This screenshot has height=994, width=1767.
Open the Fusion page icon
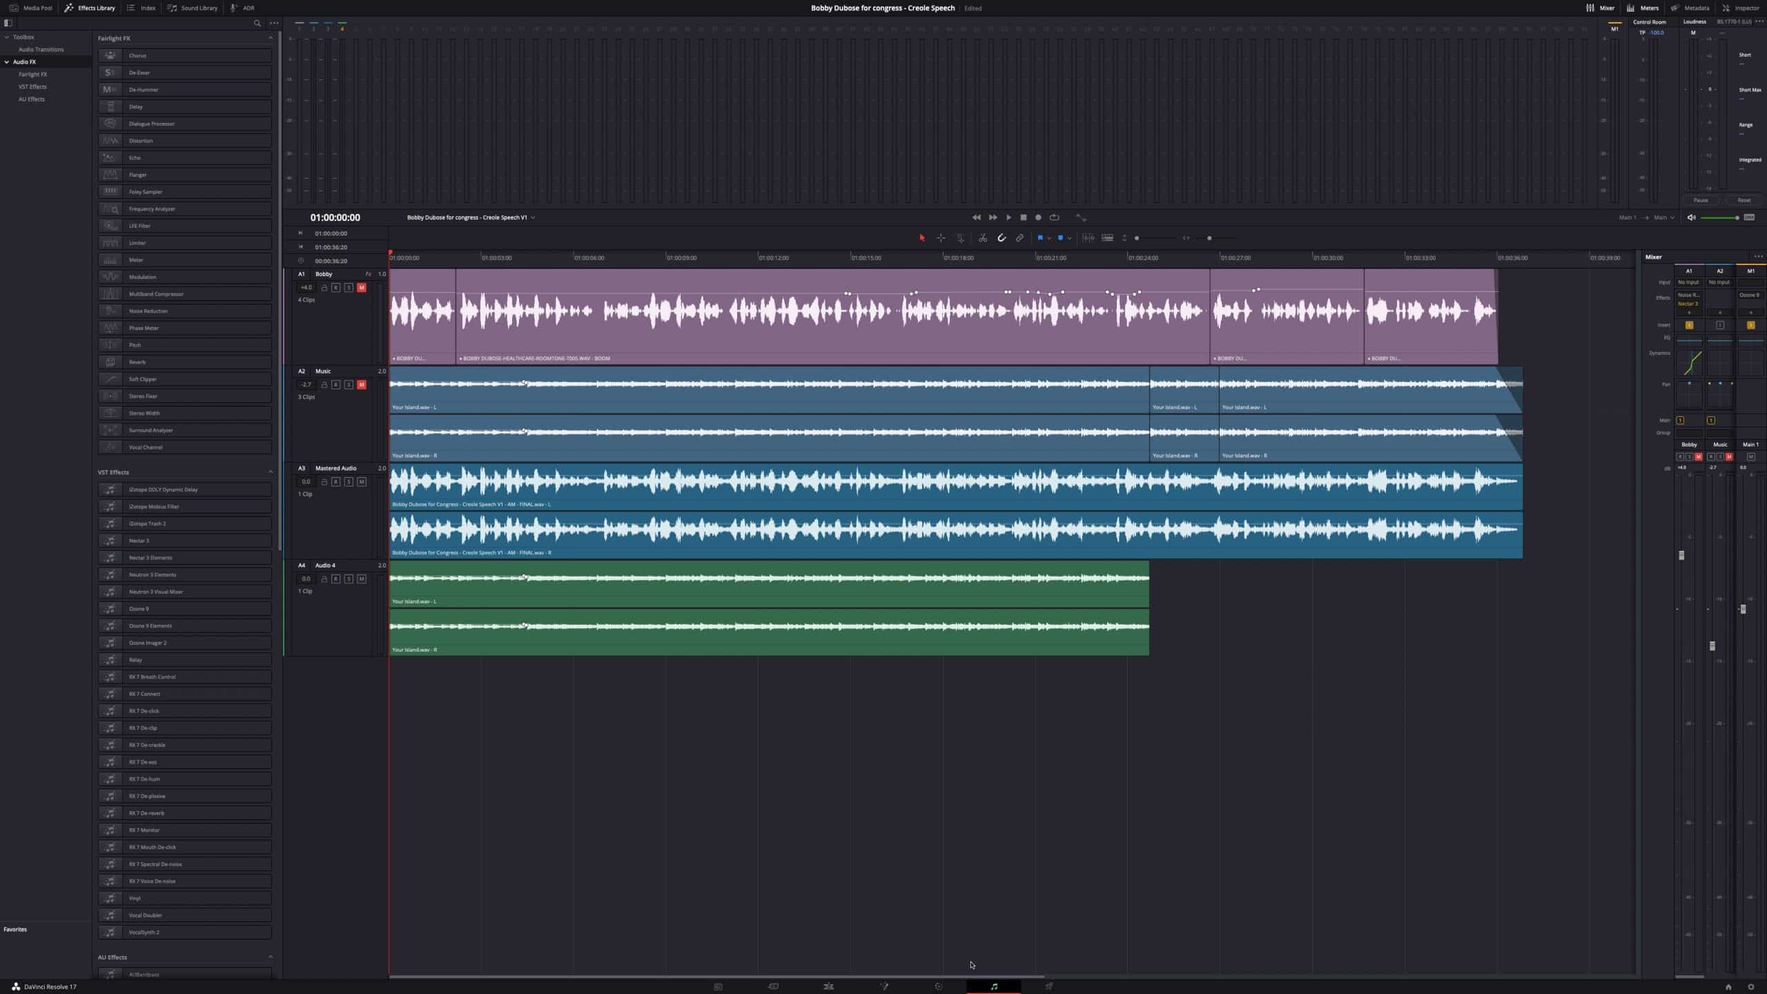883,986
